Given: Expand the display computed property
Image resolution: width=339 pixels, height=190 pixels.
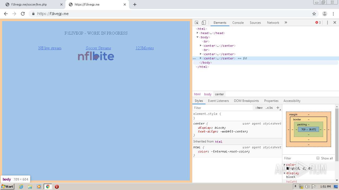Looking at the screenshot, I should [x=285, y=173].
